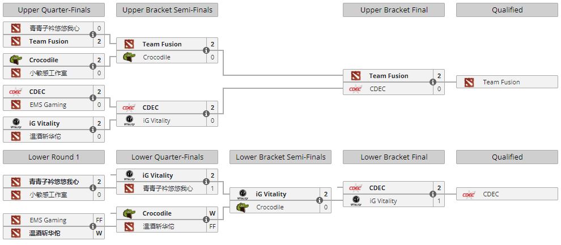
Task: Open info icon for Team Fusion vs Crocodile
Action: (206, 51)
